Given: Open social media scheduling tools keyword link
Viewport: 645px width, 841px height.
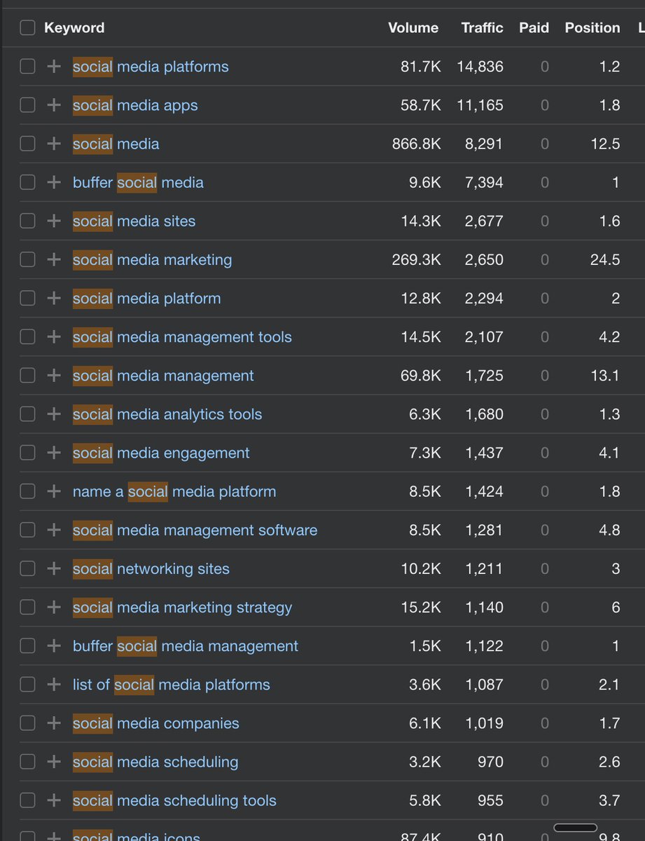Looking at the screenshot, I should point(174,800).
